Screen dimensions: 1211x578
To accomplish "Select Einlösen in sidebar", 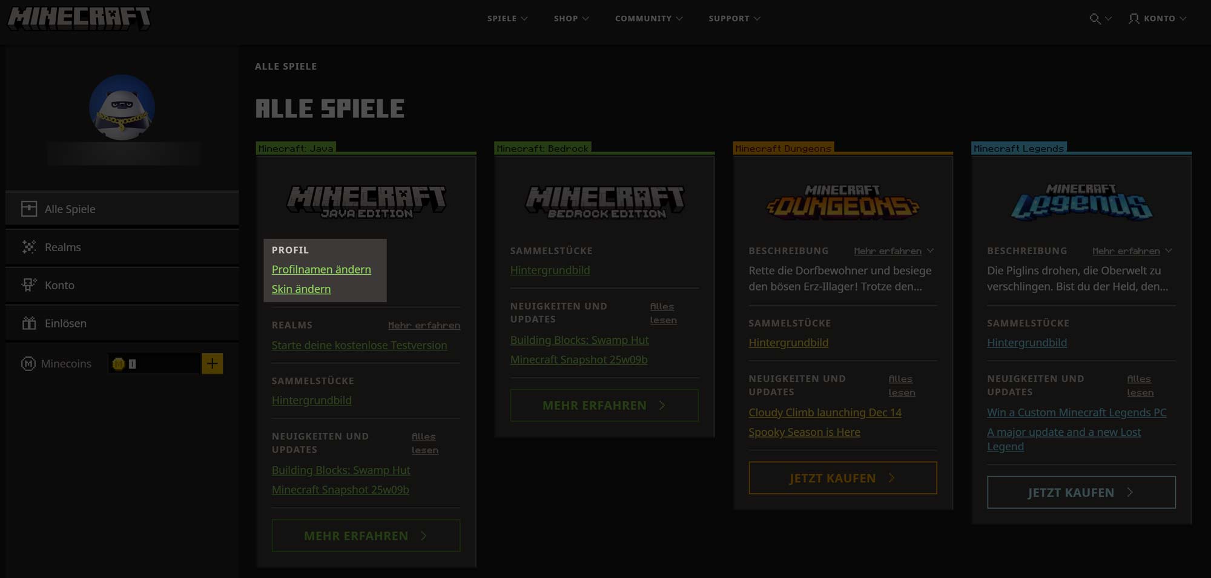I will click(122, 323).
